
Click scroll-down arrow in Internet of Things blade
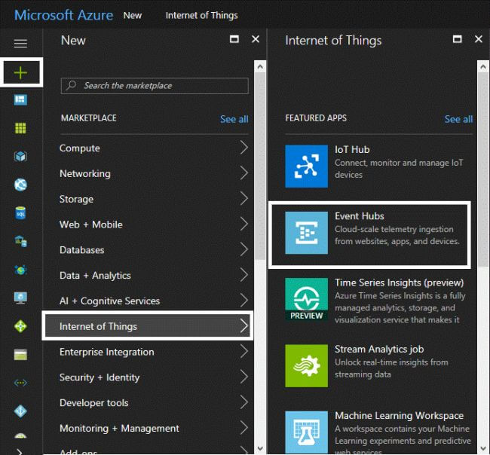[x=482, y=448]
